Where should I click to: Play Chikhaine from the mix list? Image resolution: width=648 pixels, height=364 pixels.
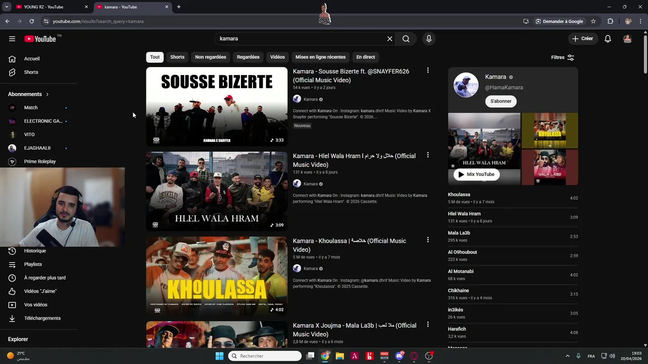(x=513, y=294)
